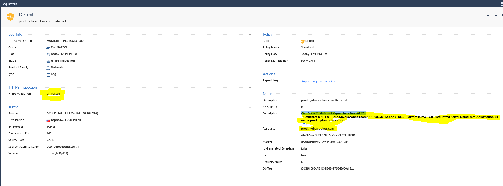Collapse the Log Info section
Viewport: 503px width, 186px height.
pyautogui.click(x=250, y=35)
